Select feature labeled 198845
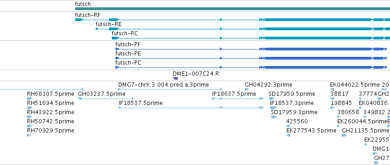The height and width of the screenshot is (165, 390). tap(341, 103)
